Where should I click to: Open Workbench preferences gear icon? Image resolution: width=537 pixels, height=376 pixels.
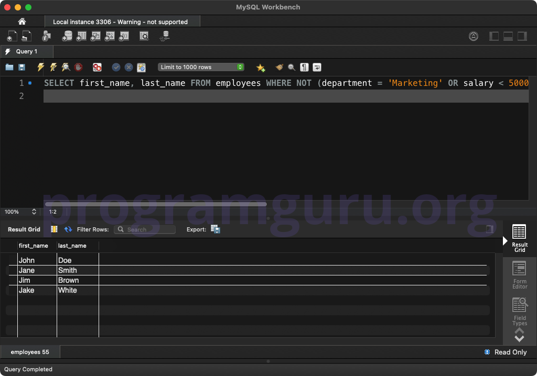coord(474,36)
